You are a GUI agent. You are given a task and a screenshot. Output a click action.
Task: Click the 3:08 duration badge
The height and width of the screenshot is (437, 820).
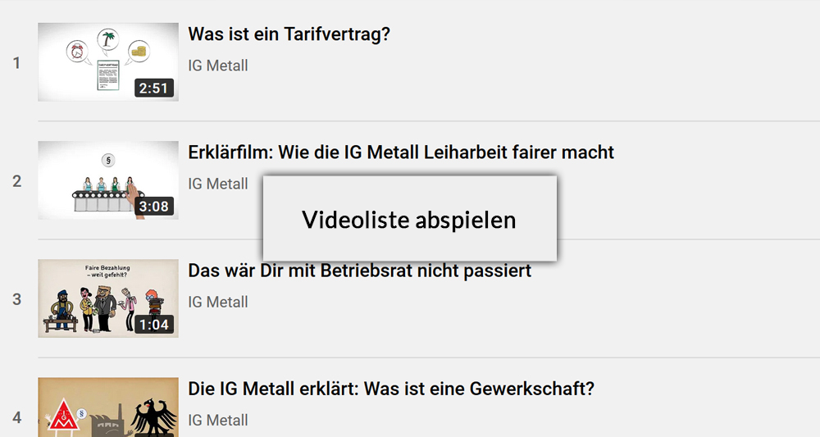coord(154,207)
